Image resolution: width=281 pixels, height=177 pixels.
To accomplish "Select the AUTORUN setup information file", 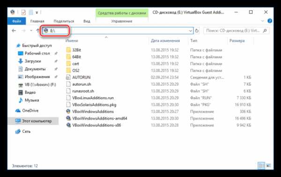I will (81, 77).
